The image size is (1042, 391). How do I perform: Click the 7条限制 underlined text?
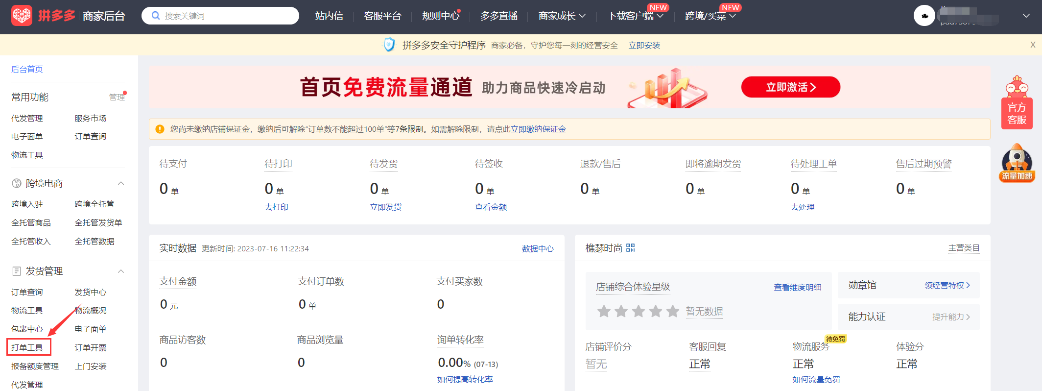[409, 129]
